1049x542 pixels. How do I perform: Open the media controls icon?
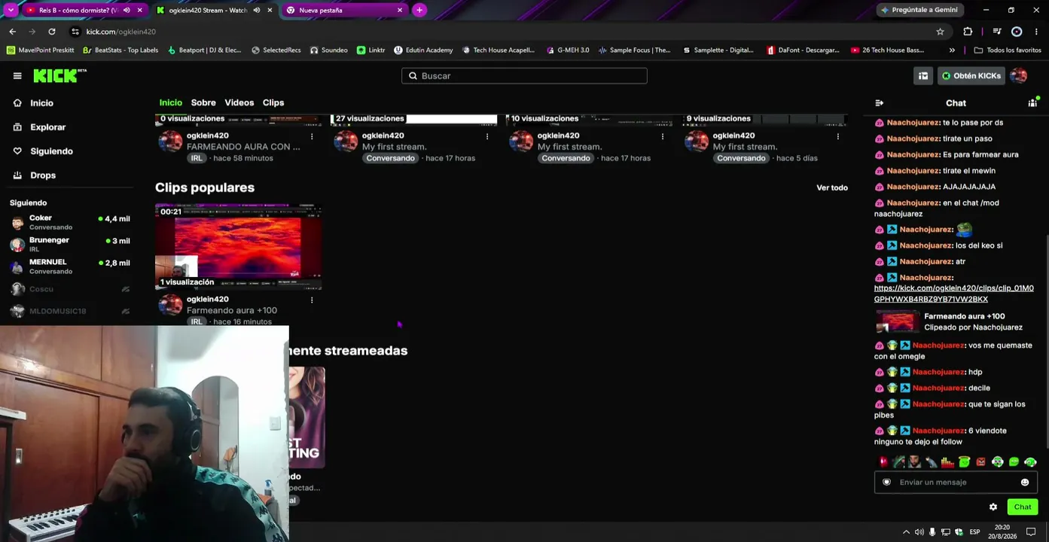point(997,32)
